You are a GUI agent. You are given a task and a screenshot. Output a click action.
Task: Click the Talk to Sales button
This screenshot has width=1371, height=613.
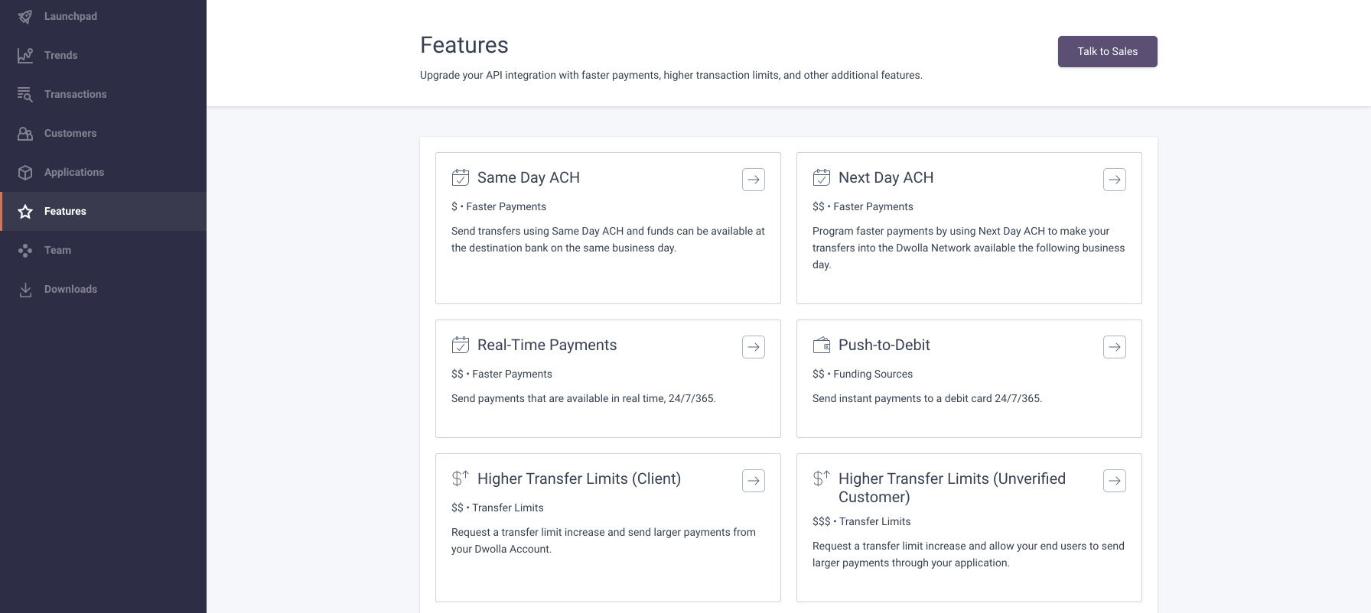(1108, 51)
